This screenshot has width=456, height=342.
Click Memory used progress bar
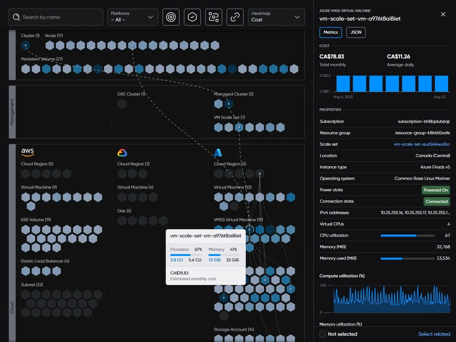pos(408,258)
